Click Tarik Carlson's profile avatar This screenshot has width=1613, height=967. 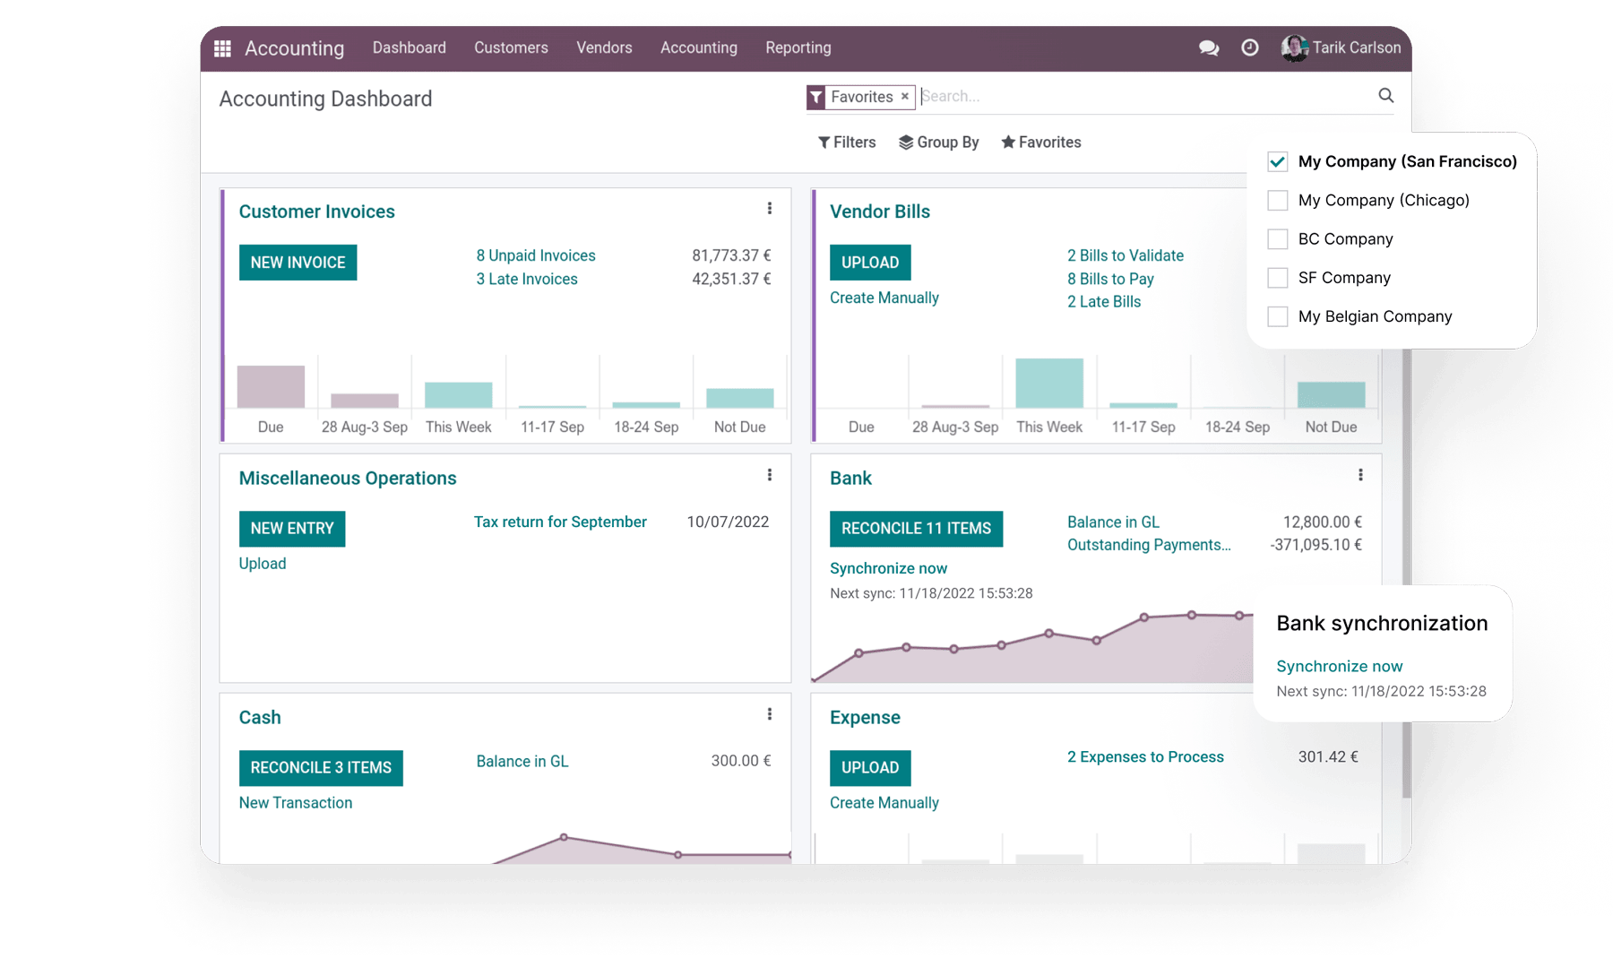[x=1293, y=47]
